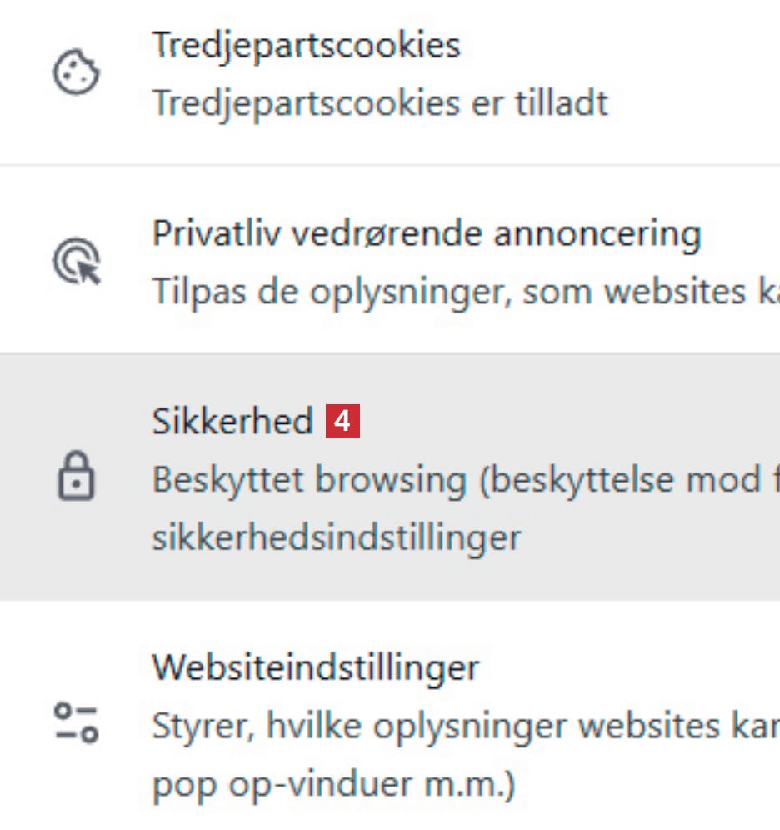This screenshot has width=780, height=830.
Task: Click the word "sikkerhedsindstillinger"
Action: click(x=336, y=537)
